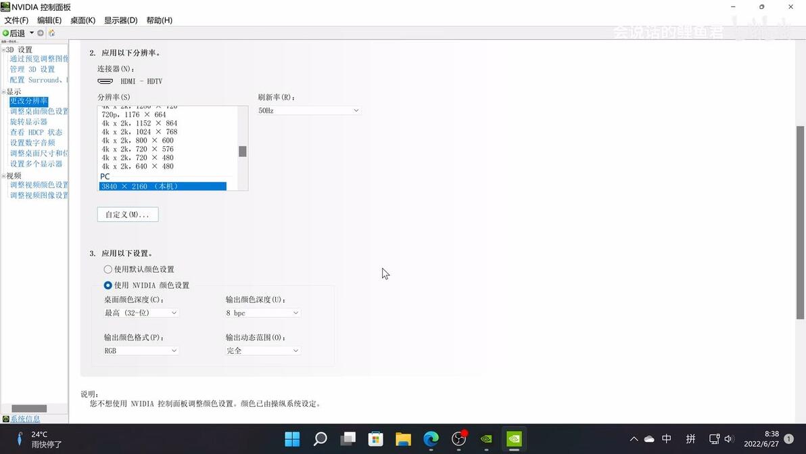The width and height of the screenshot is (806, 454).
Task: Open the Windows Start menu
Action: (292, 438)
